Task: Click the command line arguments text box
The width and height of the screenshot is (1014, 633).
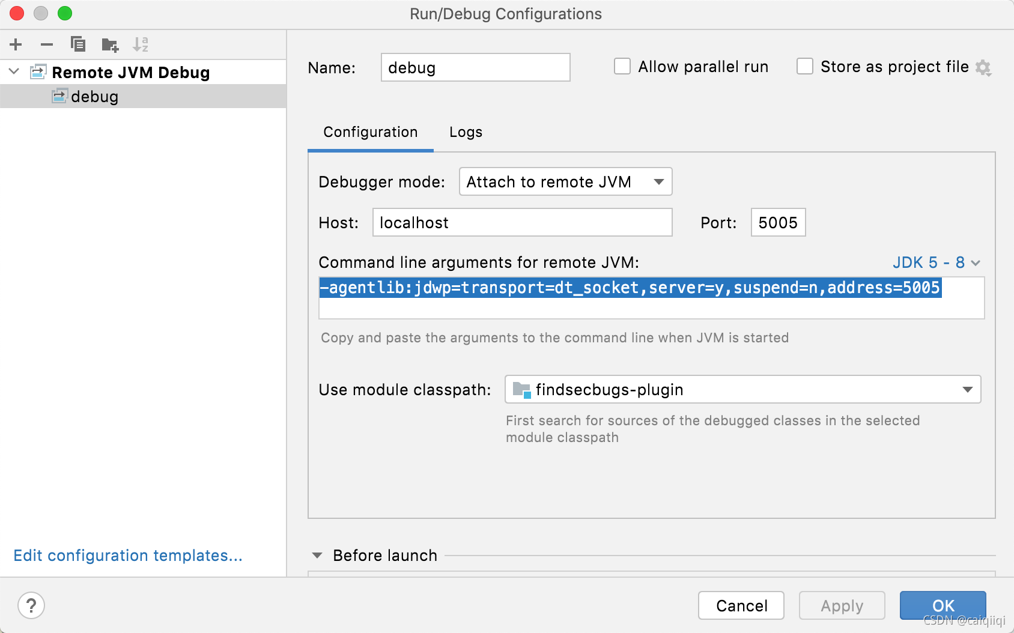Action: coord(651,298)
